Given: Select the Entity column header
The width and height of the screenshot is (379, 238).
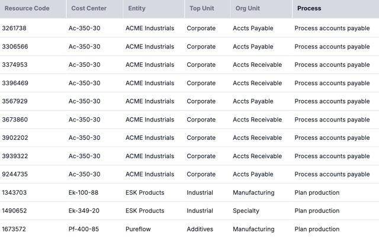Looking at the screenshot, I should (x=137, y=9).
